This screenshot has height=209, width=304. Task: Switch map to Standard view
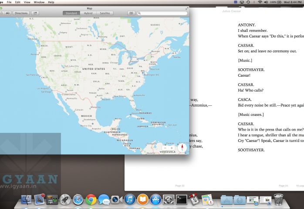coord(71,13)
